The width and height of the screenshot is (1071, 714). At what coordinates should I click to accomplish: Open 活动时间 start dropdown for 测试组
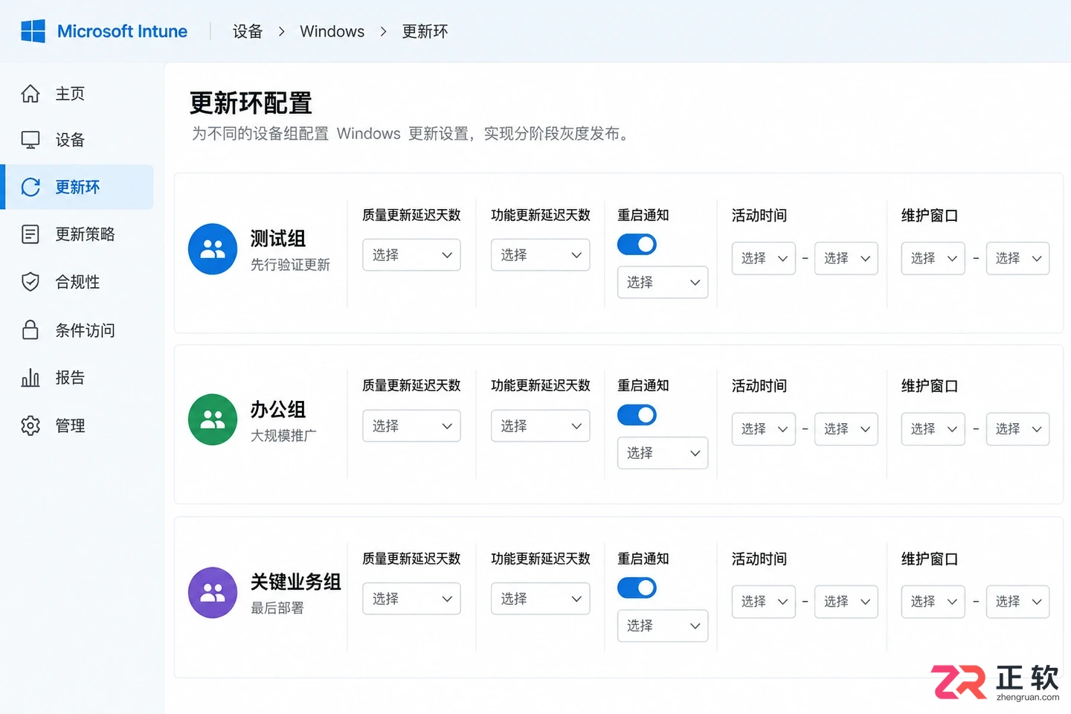pyautogui.click(x=764, y=258)
